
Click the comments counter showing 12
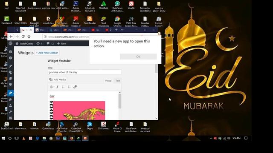click(x=50, y=43)
